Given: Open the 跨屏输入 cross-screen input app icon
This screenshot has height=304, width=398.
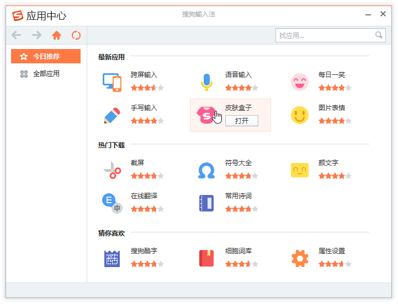Looking at the screenshot, I should tap(112, 82).
